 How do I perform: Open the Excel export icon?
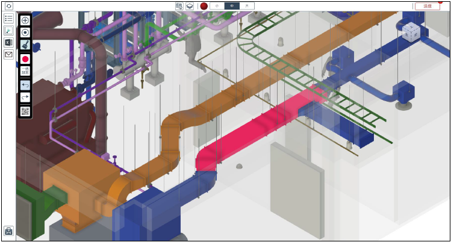(9, 42)
